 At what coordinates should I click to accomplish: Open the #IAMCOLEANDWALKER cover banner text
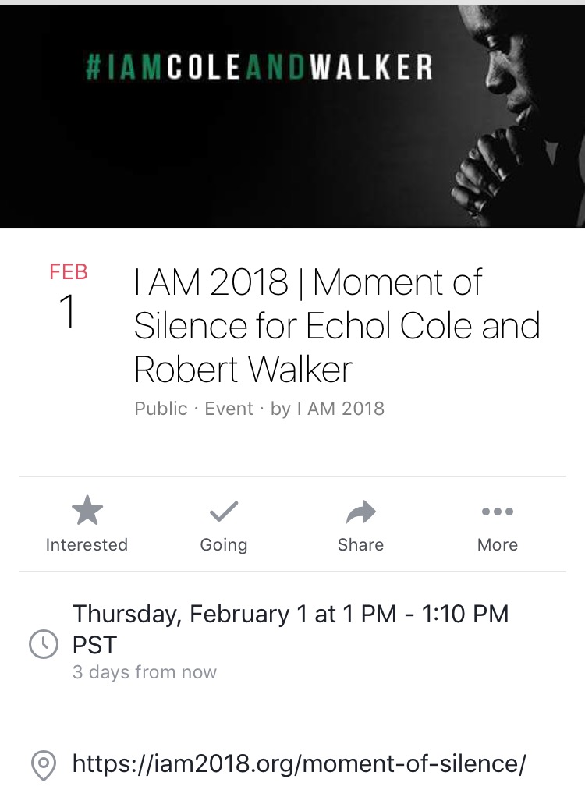[x=259, y=67]
